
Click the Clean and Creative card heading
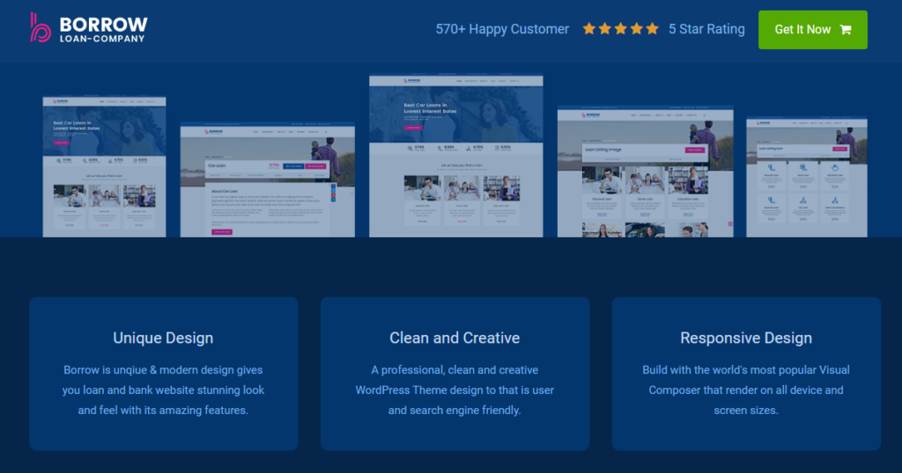[455, 338]
